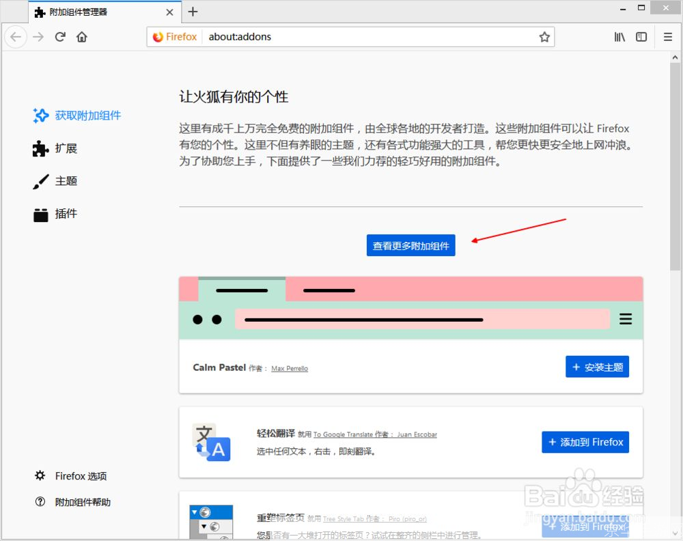
Task: Click the Firefox identity icon in address bar
Action: coord(175,37)
